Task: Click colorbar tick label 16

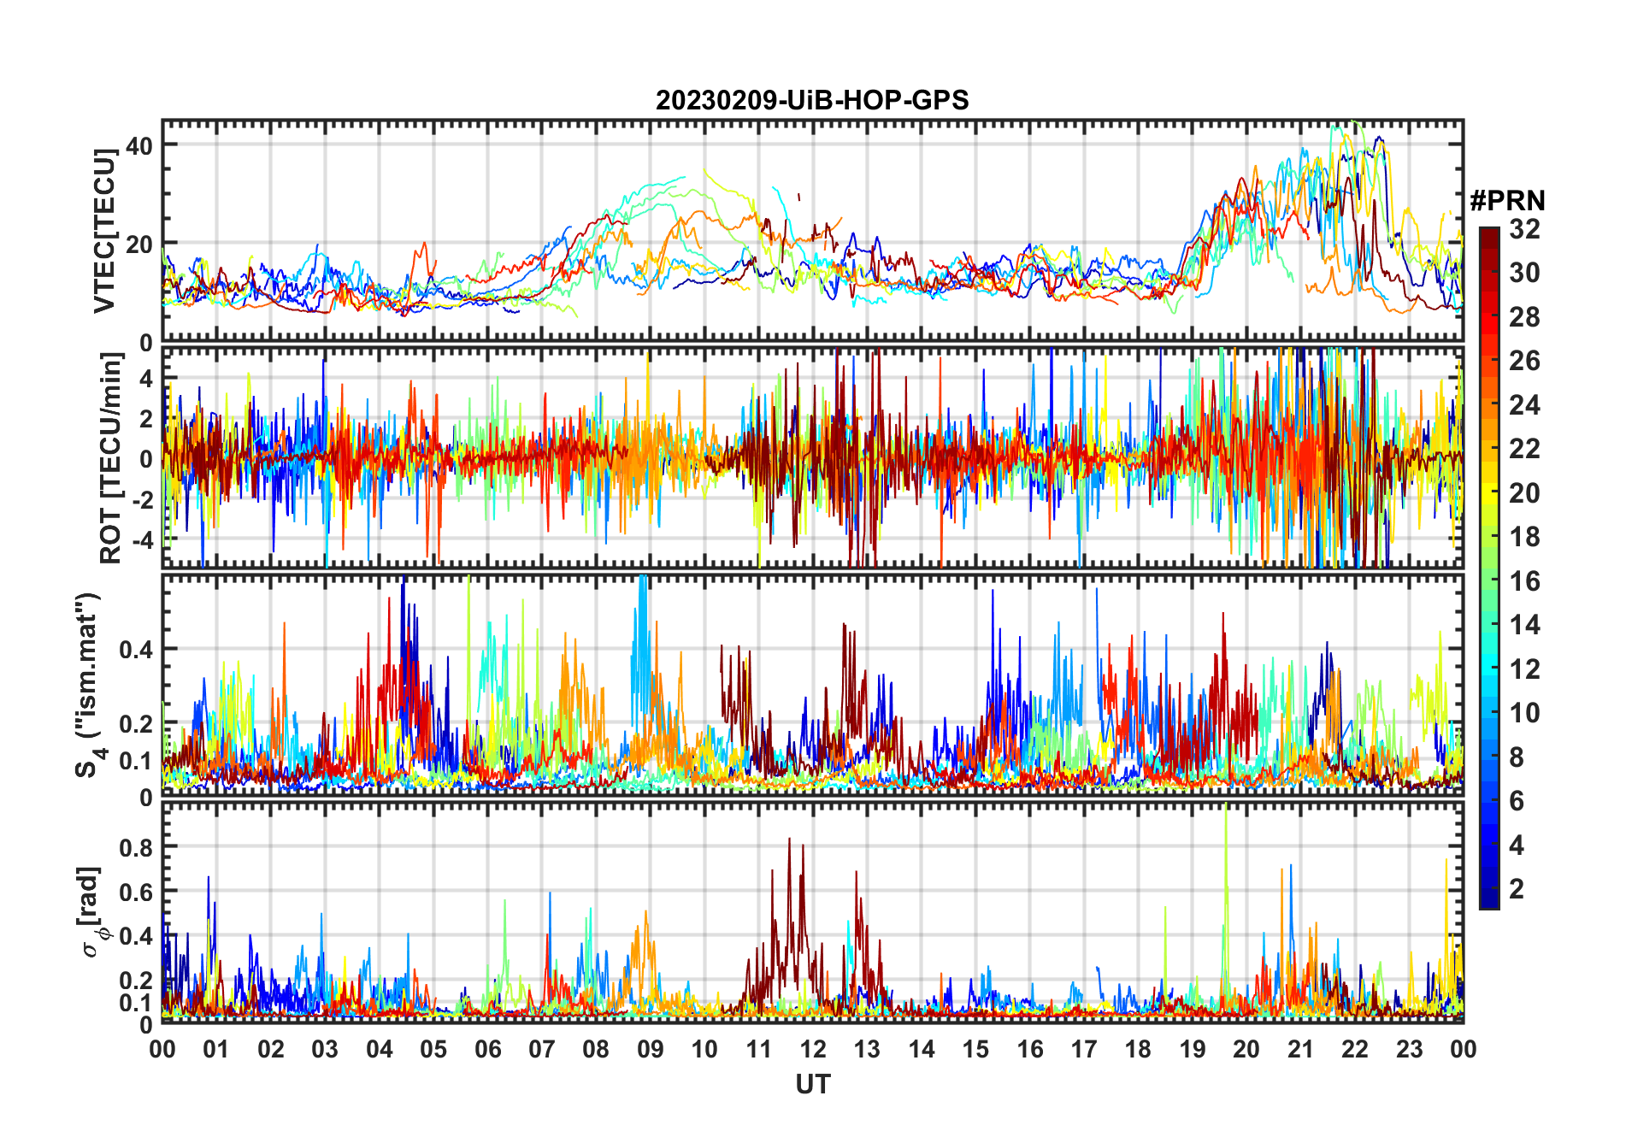Action: pyautogui.click(x=1524, y=581)
